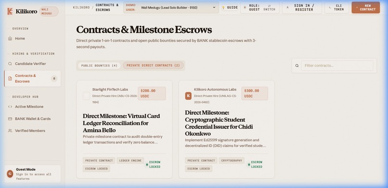
Task: Select the Private Direct Contracts (2) tab
Action: tap(153, 66)
